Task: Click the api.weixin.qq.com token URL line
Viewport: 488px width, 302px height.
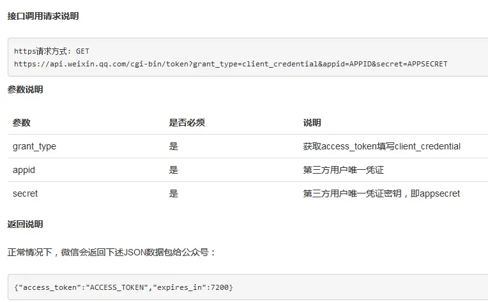Action: coord(231,64)
